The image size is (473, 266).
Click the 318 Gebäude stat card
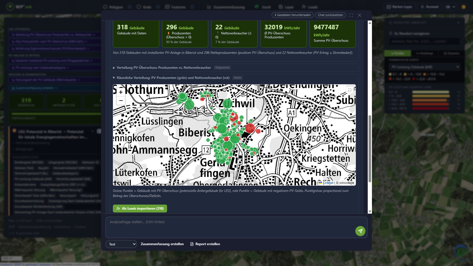coord(136,34)
